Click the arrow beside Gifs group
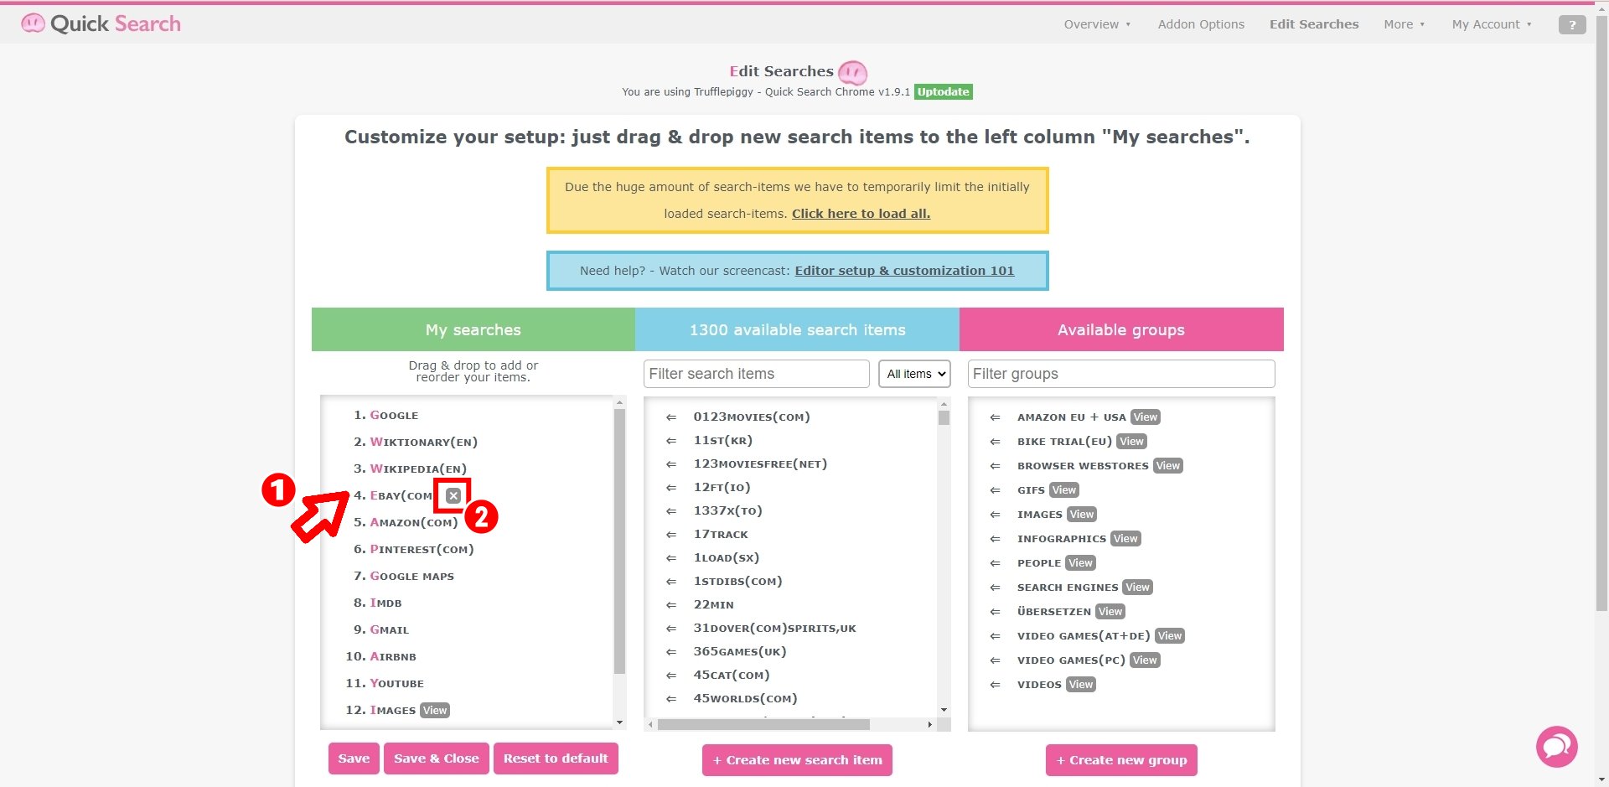Image resolution: width=1609 pixels, height=787 pixels. (995, 489)
